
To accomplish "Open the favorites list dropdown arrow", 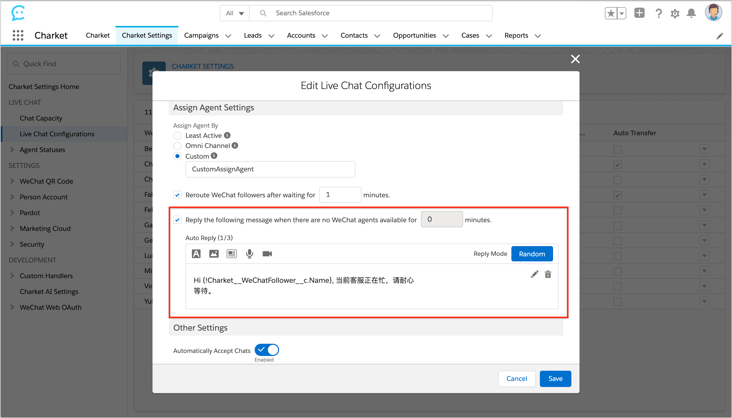I will [621, 13].
